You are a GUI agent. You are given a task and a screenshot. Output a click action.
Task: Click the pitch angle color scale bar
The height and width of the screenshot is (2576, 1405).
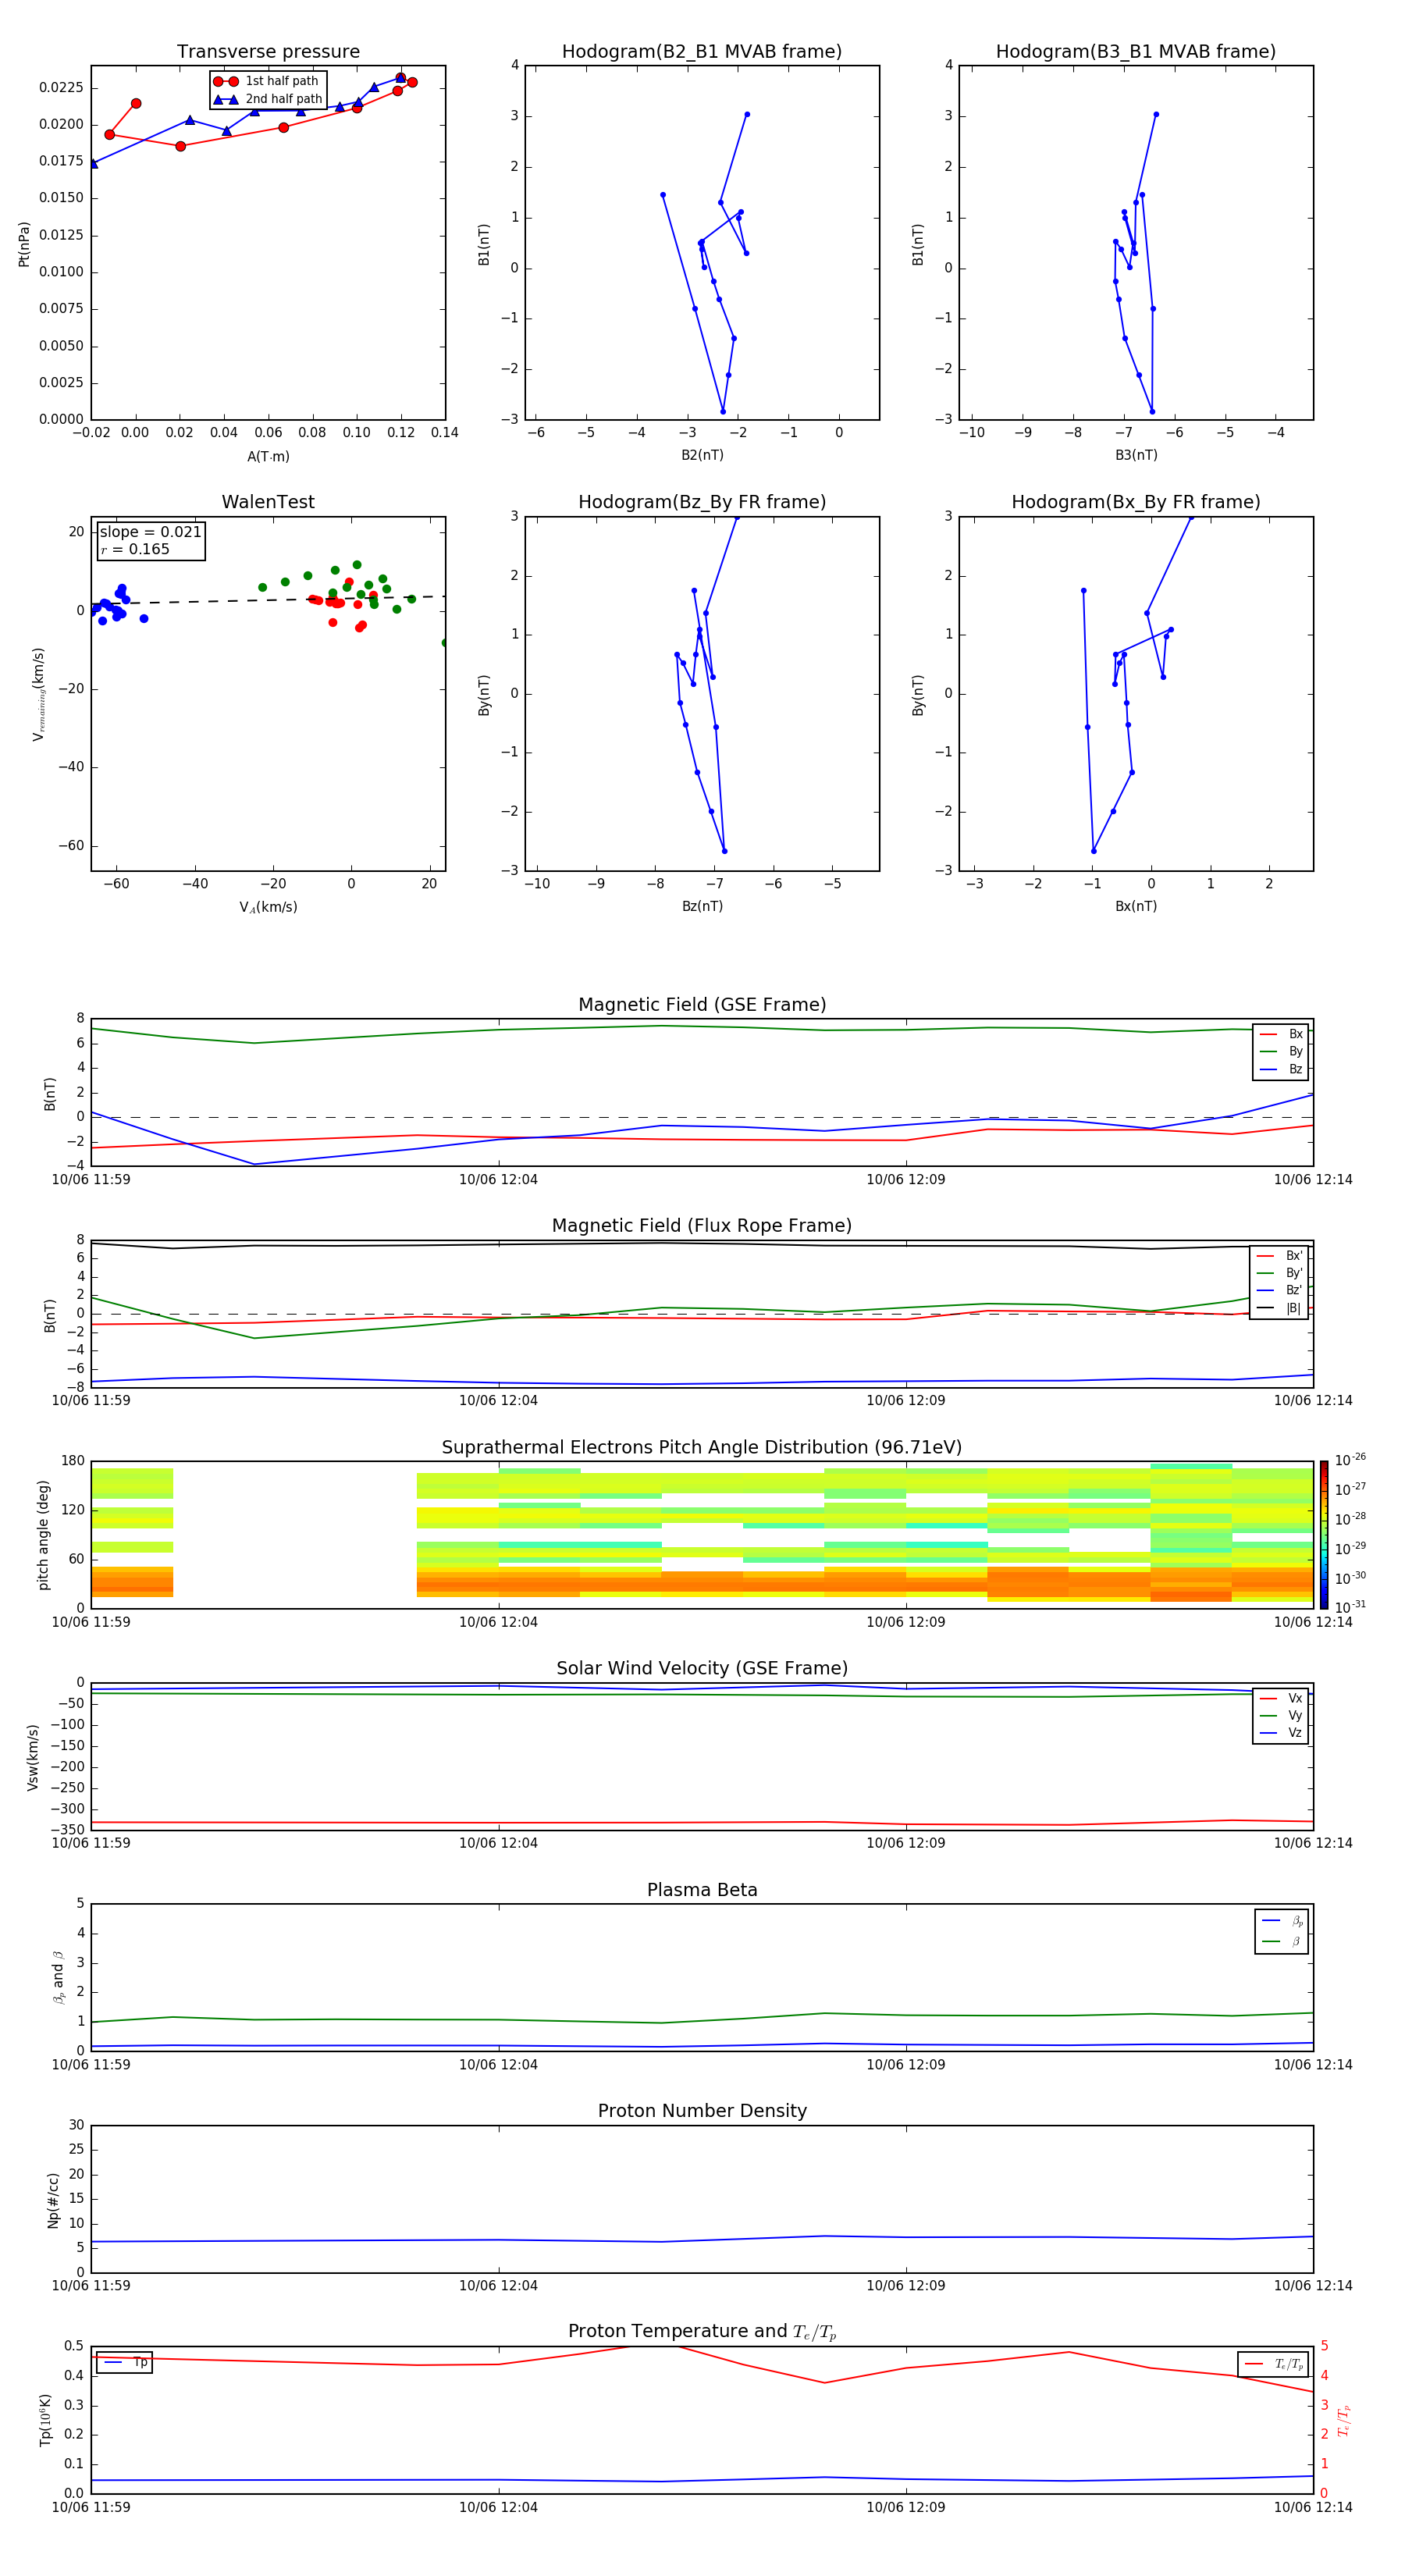click(x=1324, y=1535)
